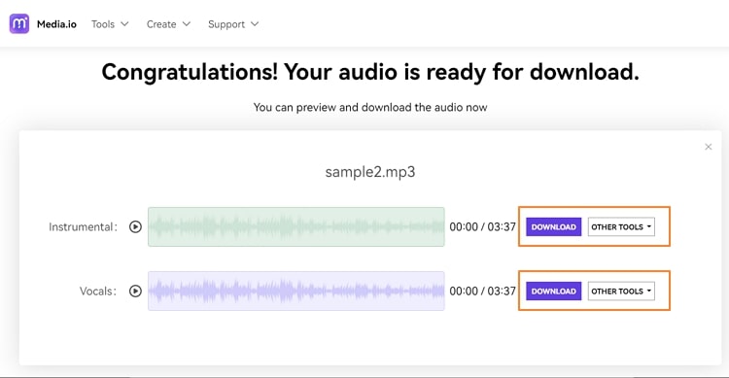Open the Support menu
Image resolution: width=729 pixels, height=378 pixels.
(x=226, y=24)
